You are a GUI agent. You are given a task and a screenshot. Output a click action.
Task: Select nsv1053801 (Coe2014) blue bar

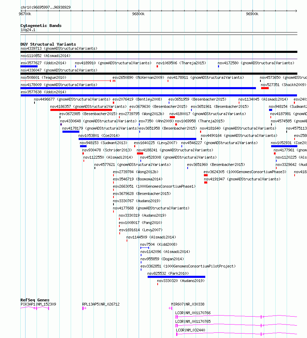[x=138, y=139]
